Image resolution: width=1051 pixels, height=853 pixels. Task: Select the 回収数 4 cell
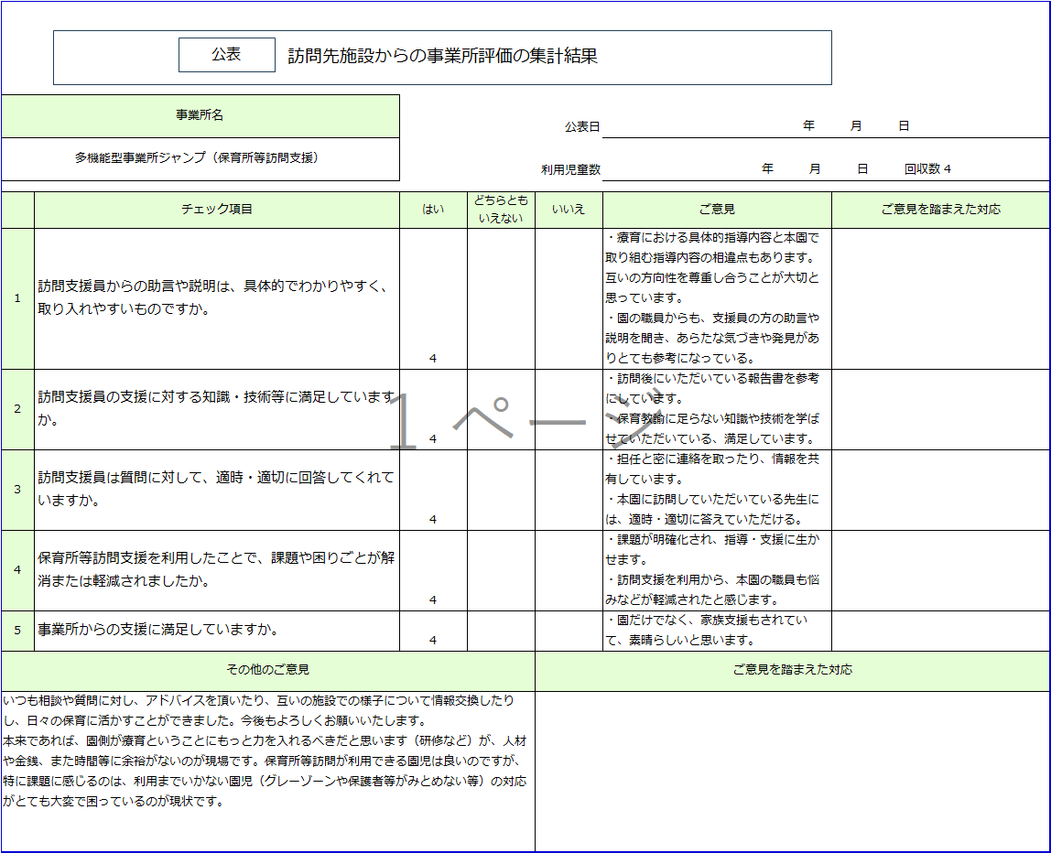(927, 168)
